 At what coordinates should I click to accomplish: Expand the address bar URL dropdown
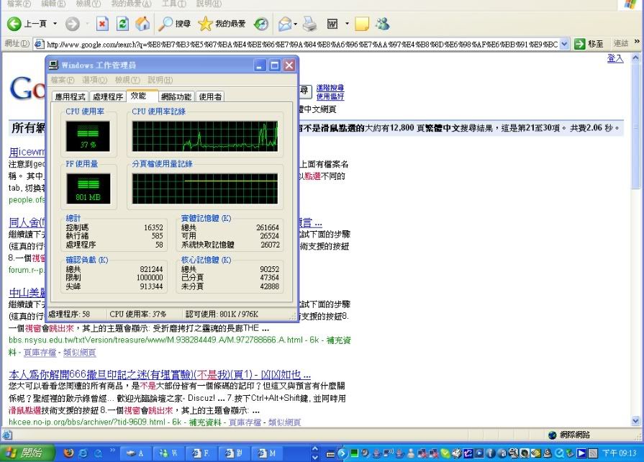pos(564,44)
